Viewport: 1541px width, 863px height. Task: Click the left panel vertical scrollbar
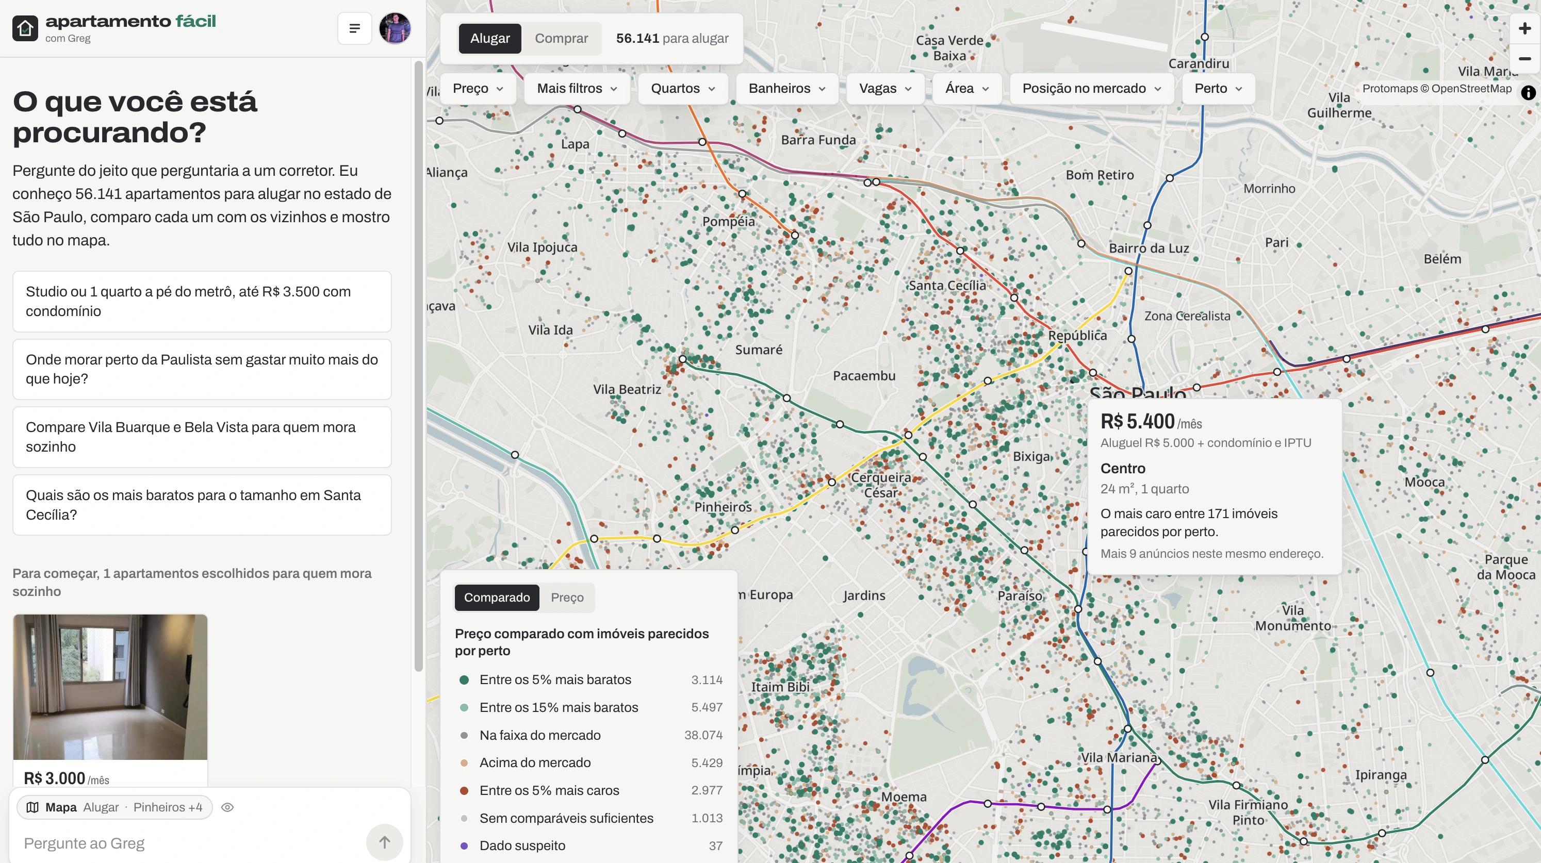click(418, 365)
